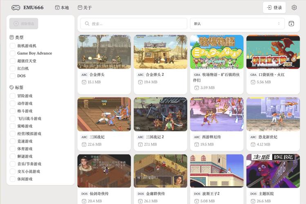Open the settings gear icon
The width and height of the screenshot is (306, 204).
tap(294, 8)
